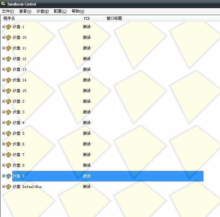
Task: Select the highlighted 沙盘 9 row label
Action: click(18, 176)
